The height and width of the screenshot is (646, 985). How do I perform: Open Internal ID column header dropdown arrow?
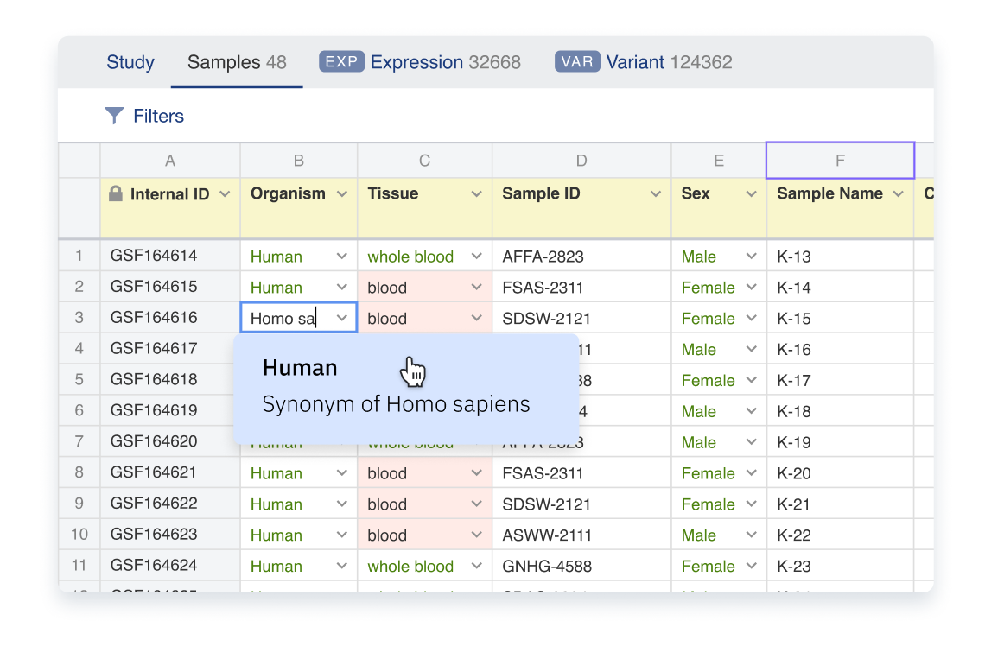click(226, 194)
